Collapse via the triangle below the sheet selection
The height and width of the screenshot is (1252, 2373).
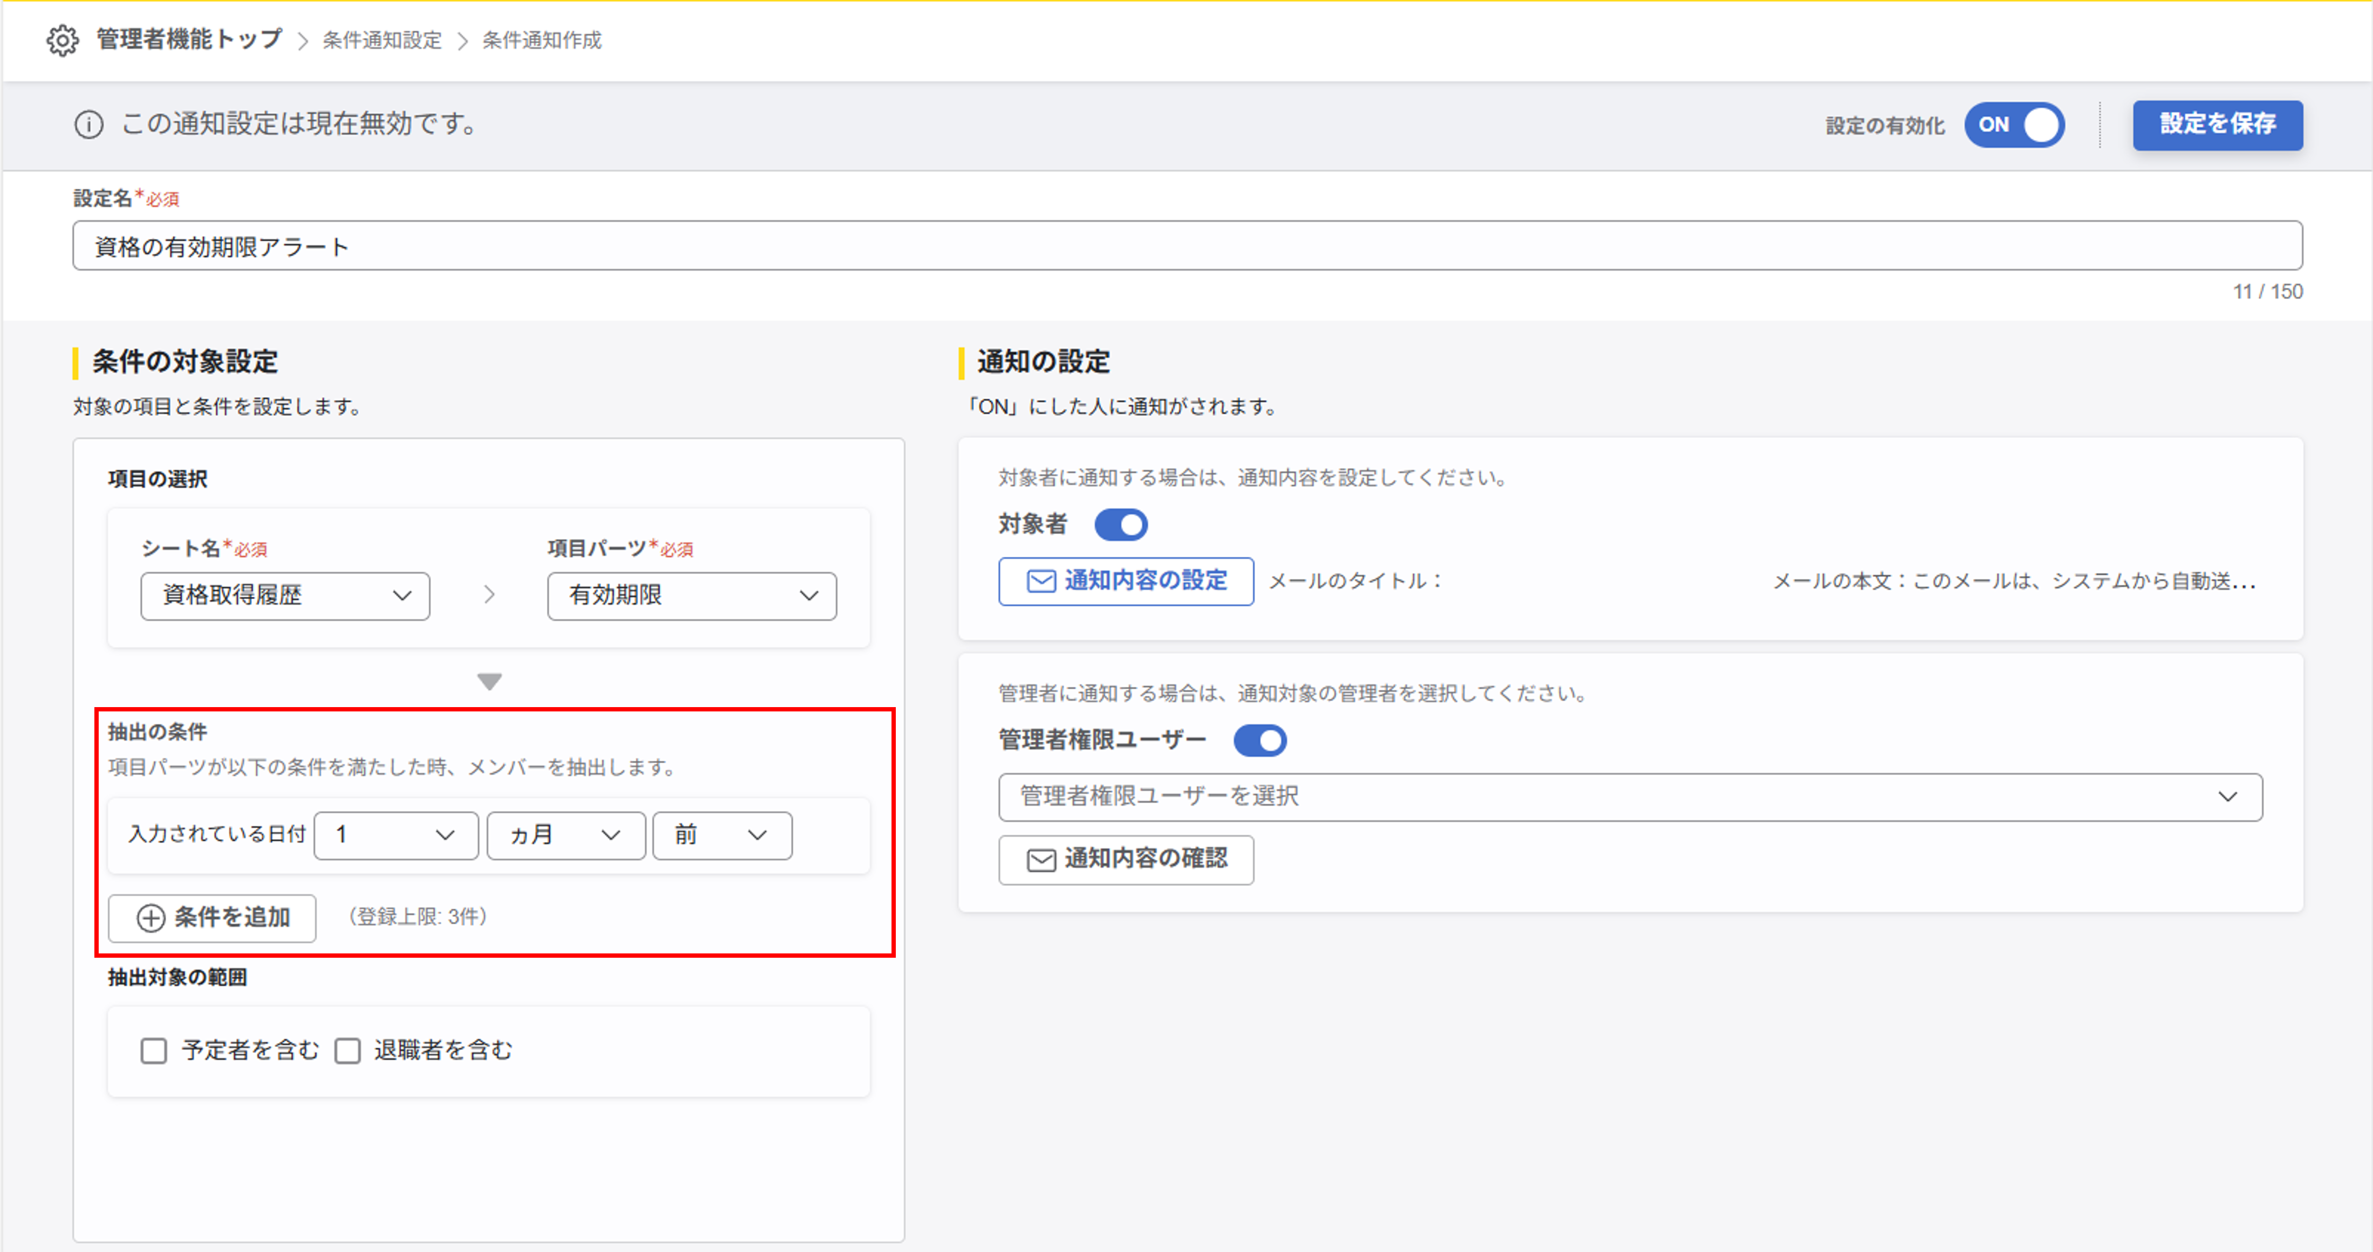pyautogui.click(x=488, y=682)
